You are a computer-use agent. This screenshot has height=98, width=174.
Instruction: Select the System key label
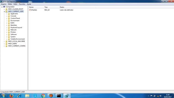tap(13, 37)
